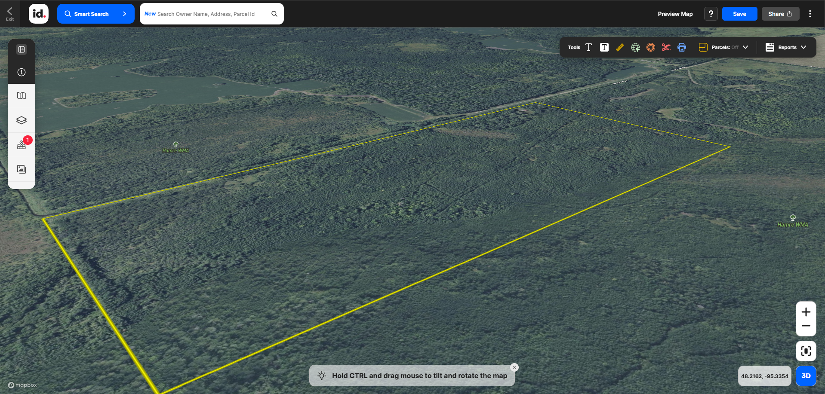
Task: Open the layers stack in sidebar
Action: (x=22, y=120)
